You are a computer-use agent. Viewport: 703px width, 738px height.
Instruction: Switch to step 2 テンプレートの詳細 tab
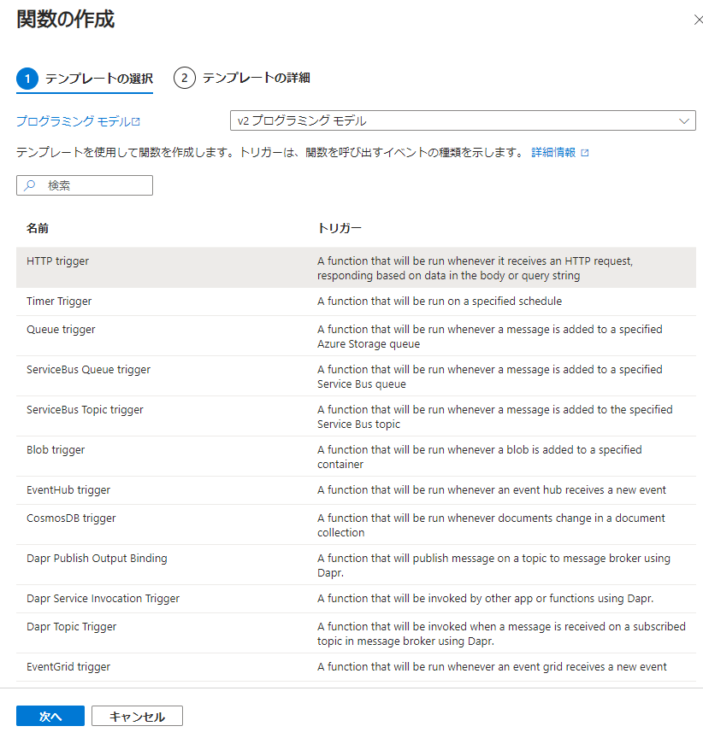click(242, 78)
